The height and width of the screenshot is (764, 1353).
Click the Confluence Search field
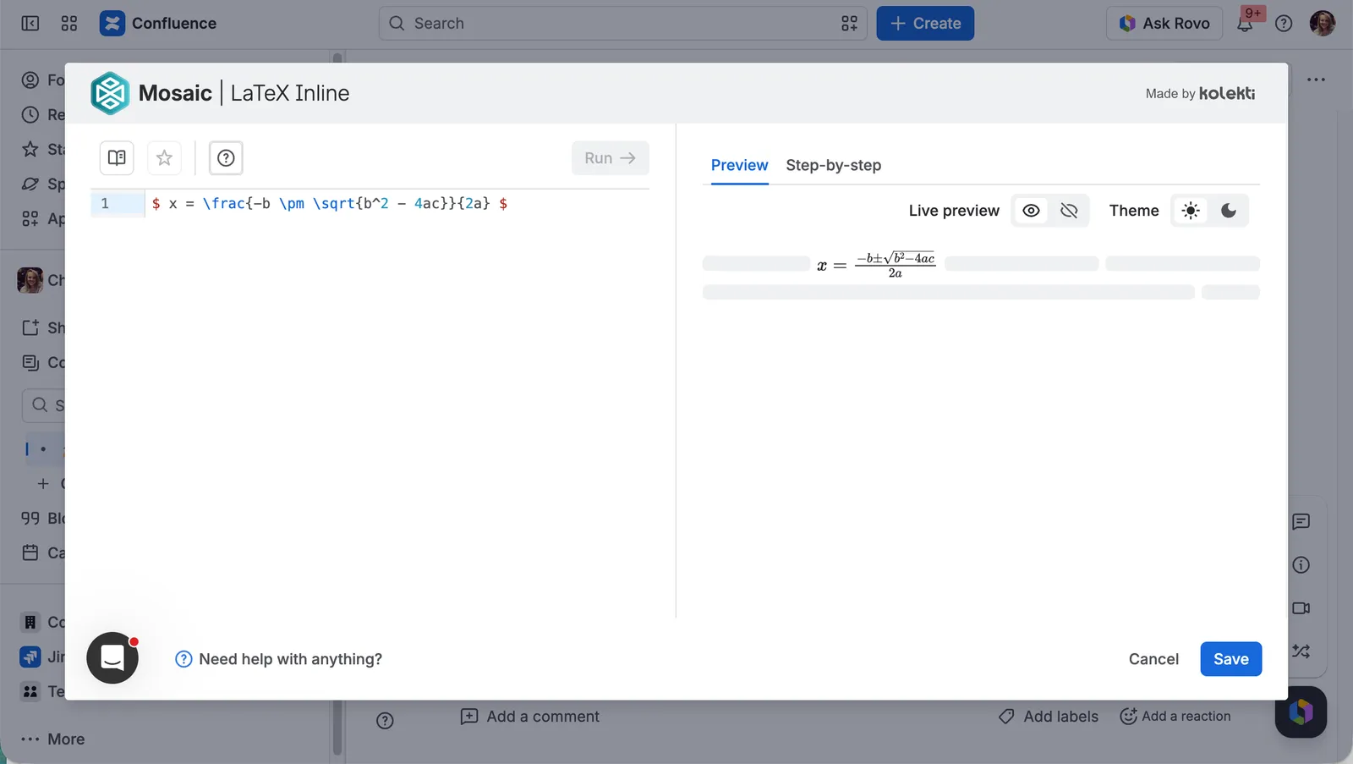(622, 24)
